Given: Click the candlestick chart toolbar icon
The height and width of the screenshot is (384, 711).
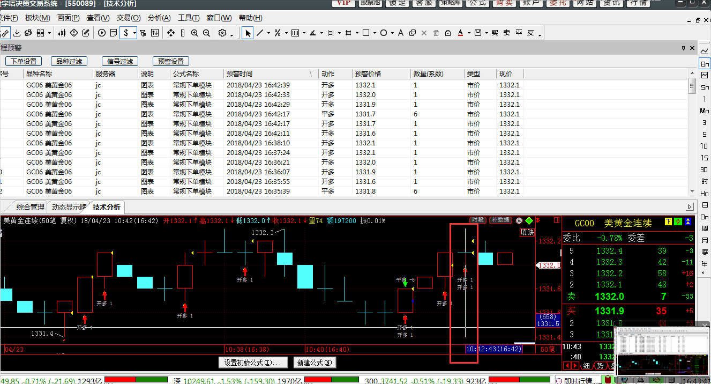Looking at the screenshot, I should point(62,33).
